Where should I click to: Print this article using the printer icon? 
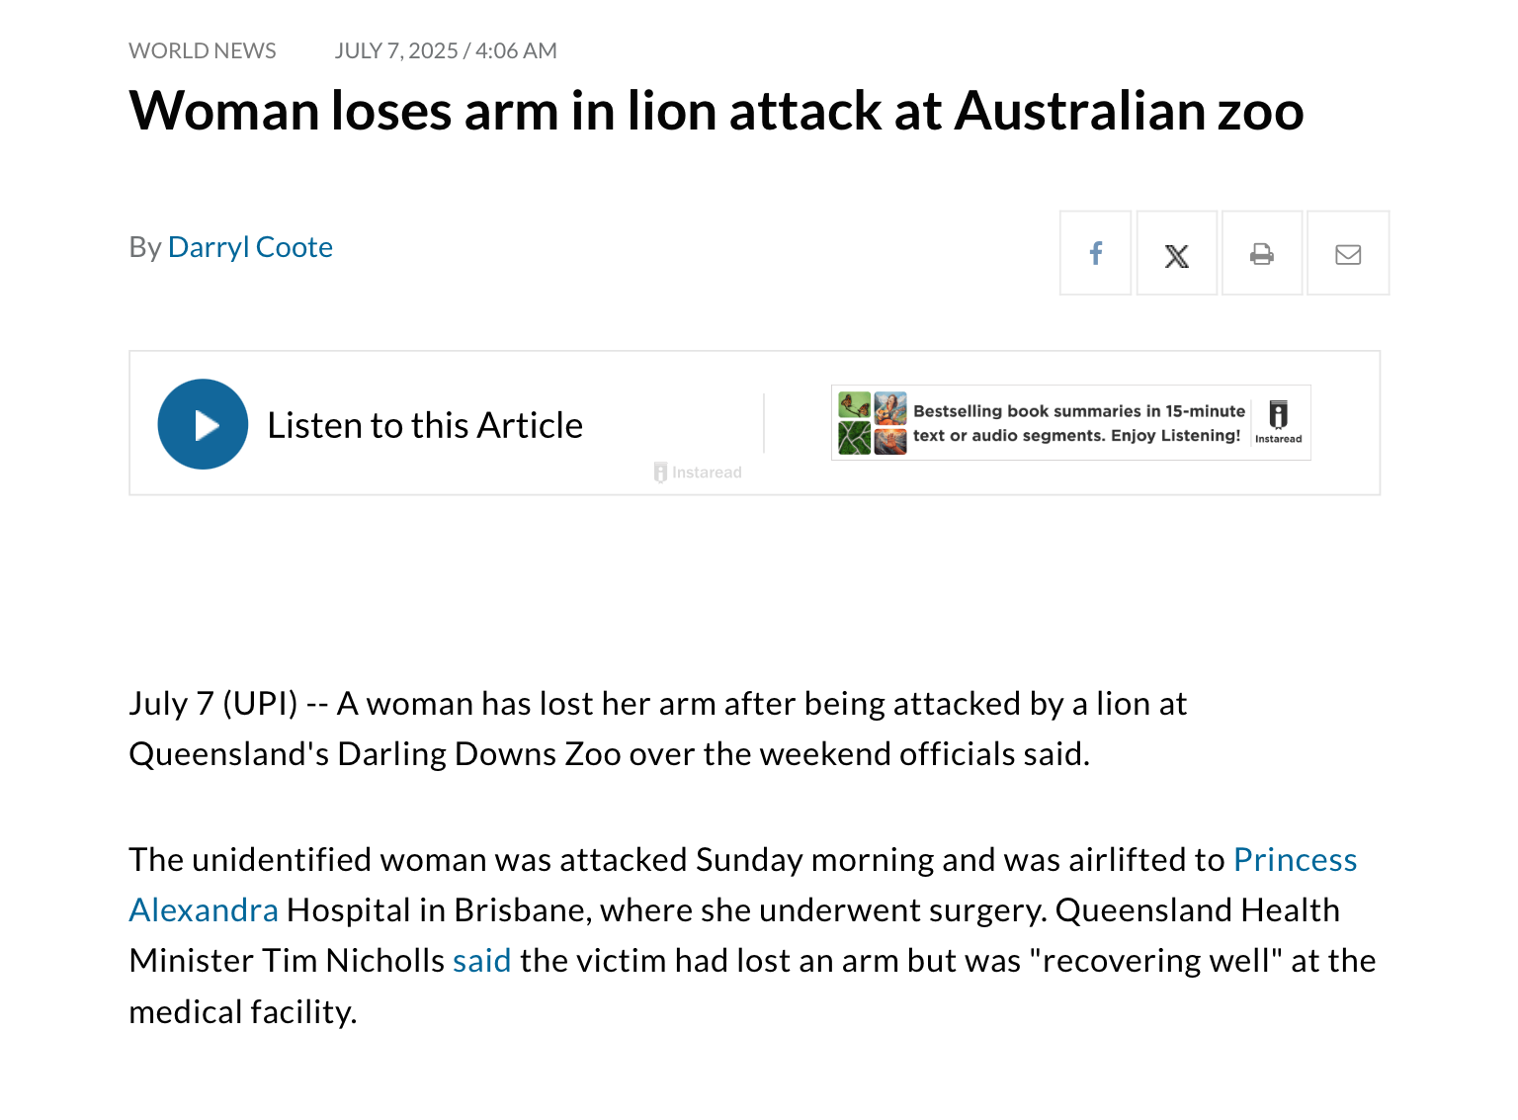tap(1262, 254)
